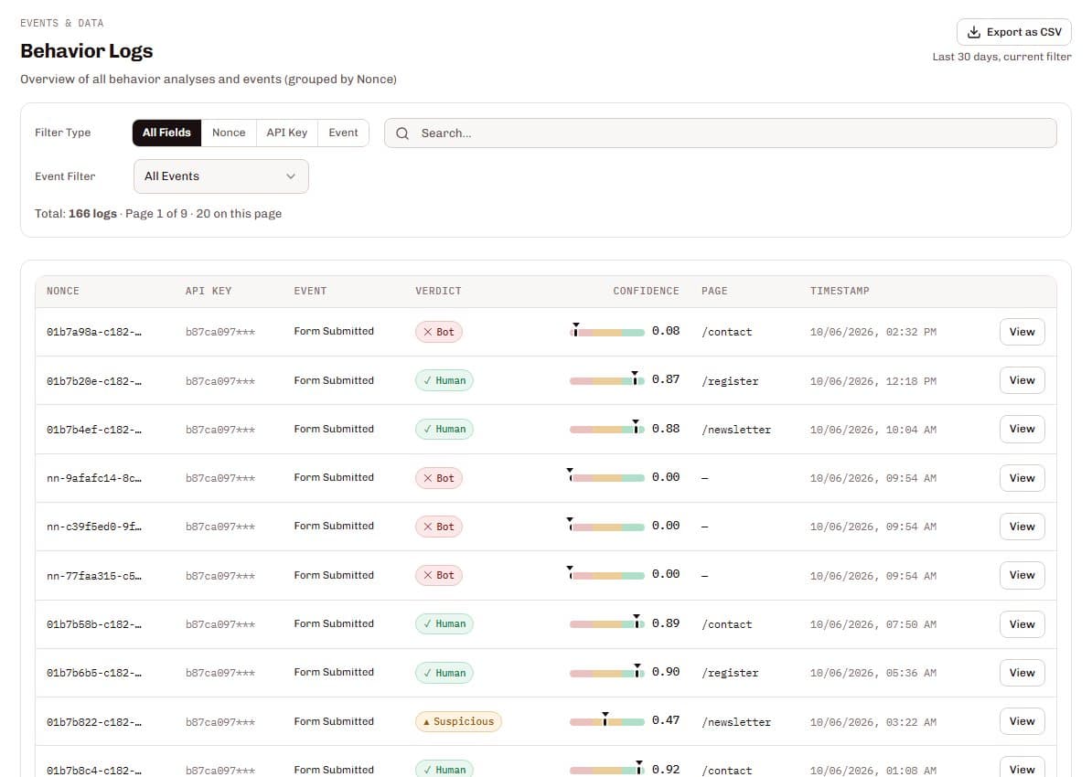
Task: Click the Bot badge in nn-9afafc14 row
Action: click(439, 478)
